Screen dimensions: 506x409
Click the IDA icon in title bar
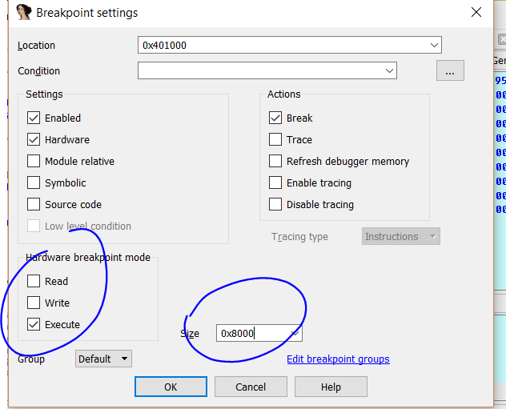pos(24,13)
